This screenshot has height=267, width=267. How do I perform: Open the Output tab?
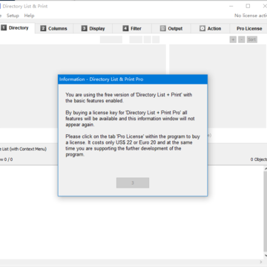tap(171, 28)
